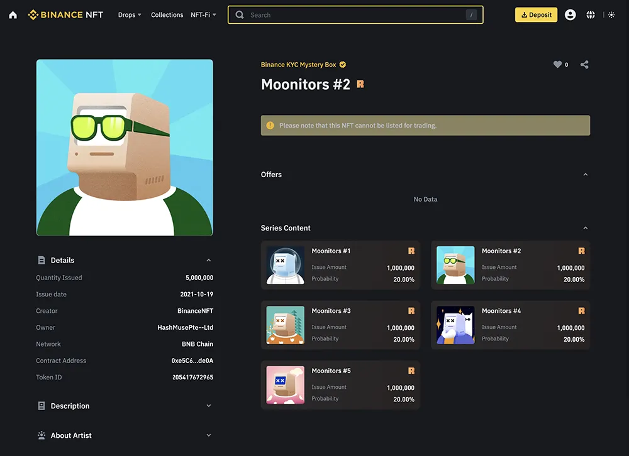Viewport: 629px width, 456px height.
Task: Click the Details document icon
Action: pos(42,260)
